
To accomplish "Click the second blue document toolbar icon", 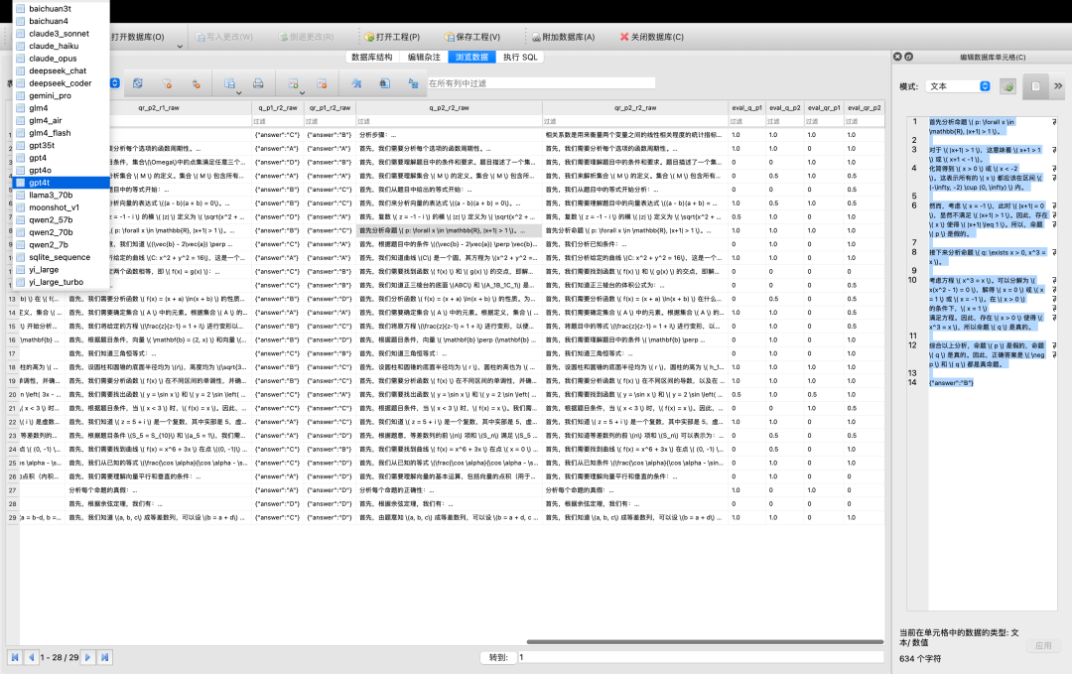I will pos(385,83).
